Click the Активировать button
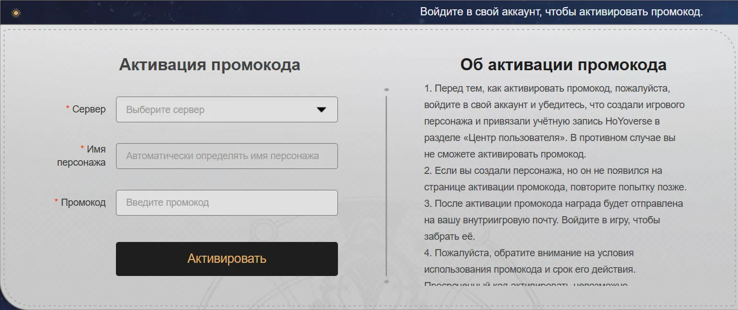 (227, 259)
